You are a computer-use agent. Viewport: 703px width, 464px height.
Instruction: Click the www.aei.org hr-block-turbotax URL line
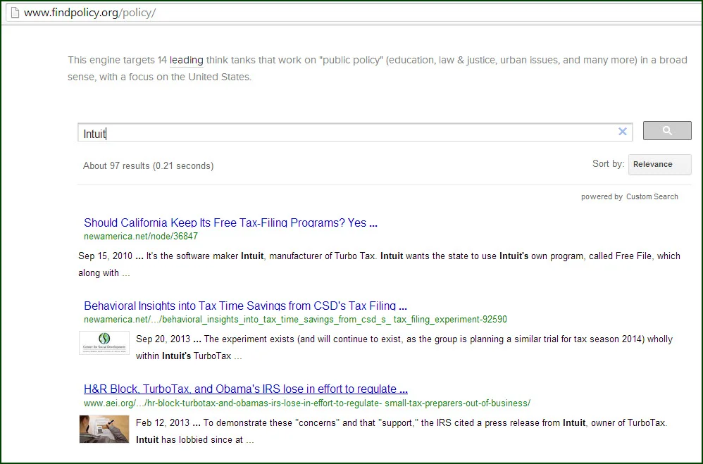[x=307, y=403]
